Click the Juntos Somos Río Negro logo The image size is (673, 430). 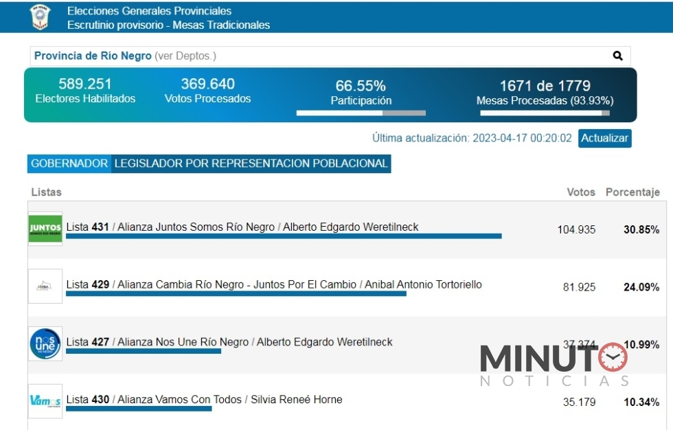pos(45,229)
